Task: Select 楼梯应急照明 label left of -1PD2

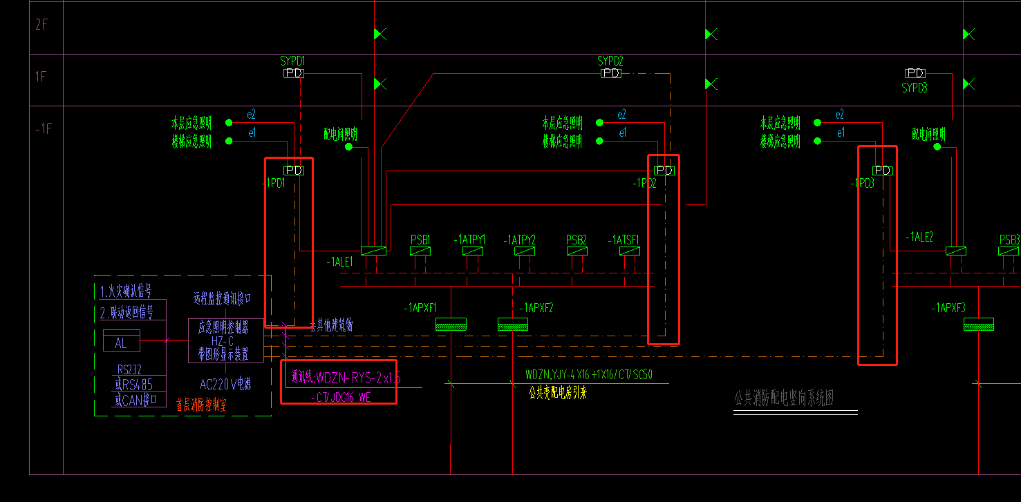Action: 563,142
